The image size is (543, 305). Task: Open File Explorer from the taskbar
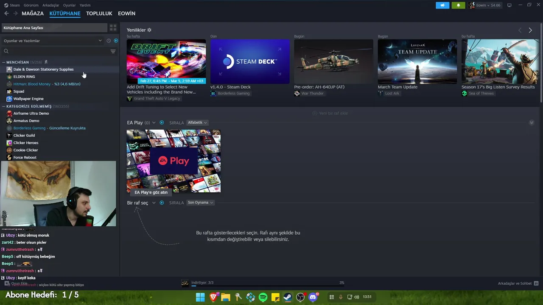(x=225, y=297)
